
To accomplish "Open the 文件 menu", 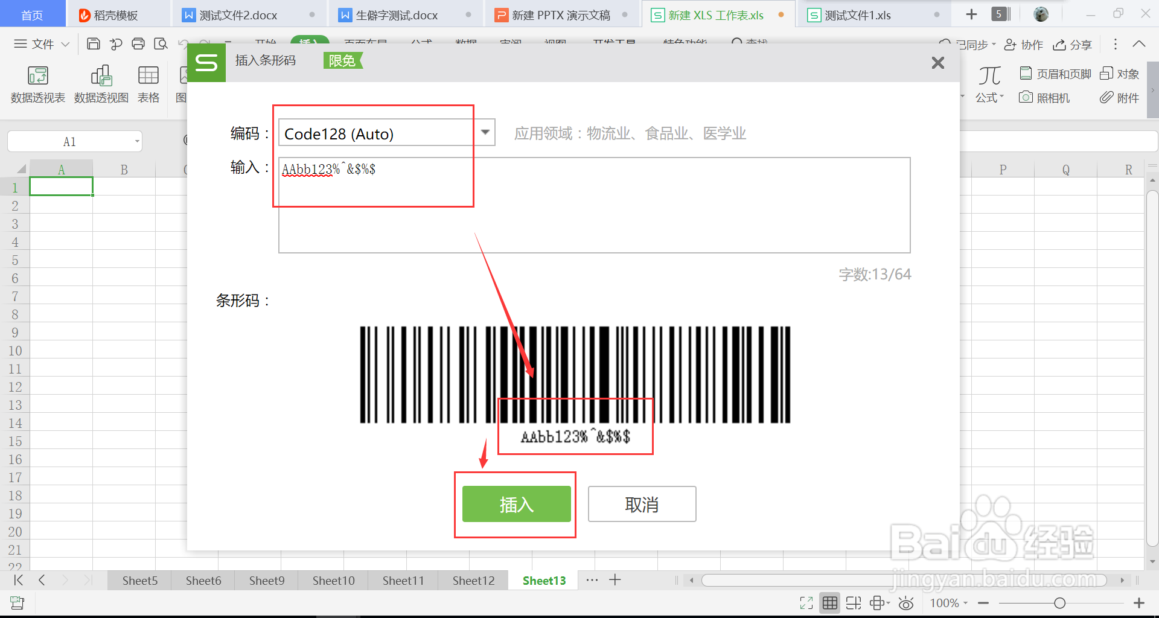I will 42,44.
